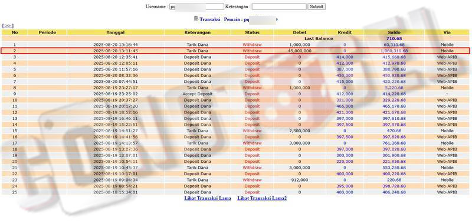Click the 5,000,000 debet withdraw amount
This screenshot has width=472, height=224.
point(300,168)
